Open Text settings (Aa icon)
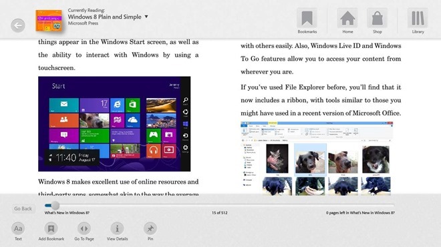The image size is (441, 247). pyautogui.click(x=18, y=231)
